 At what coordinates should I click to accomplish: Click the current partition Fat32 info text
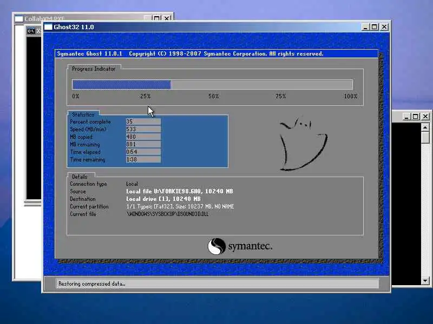point(180,206)
